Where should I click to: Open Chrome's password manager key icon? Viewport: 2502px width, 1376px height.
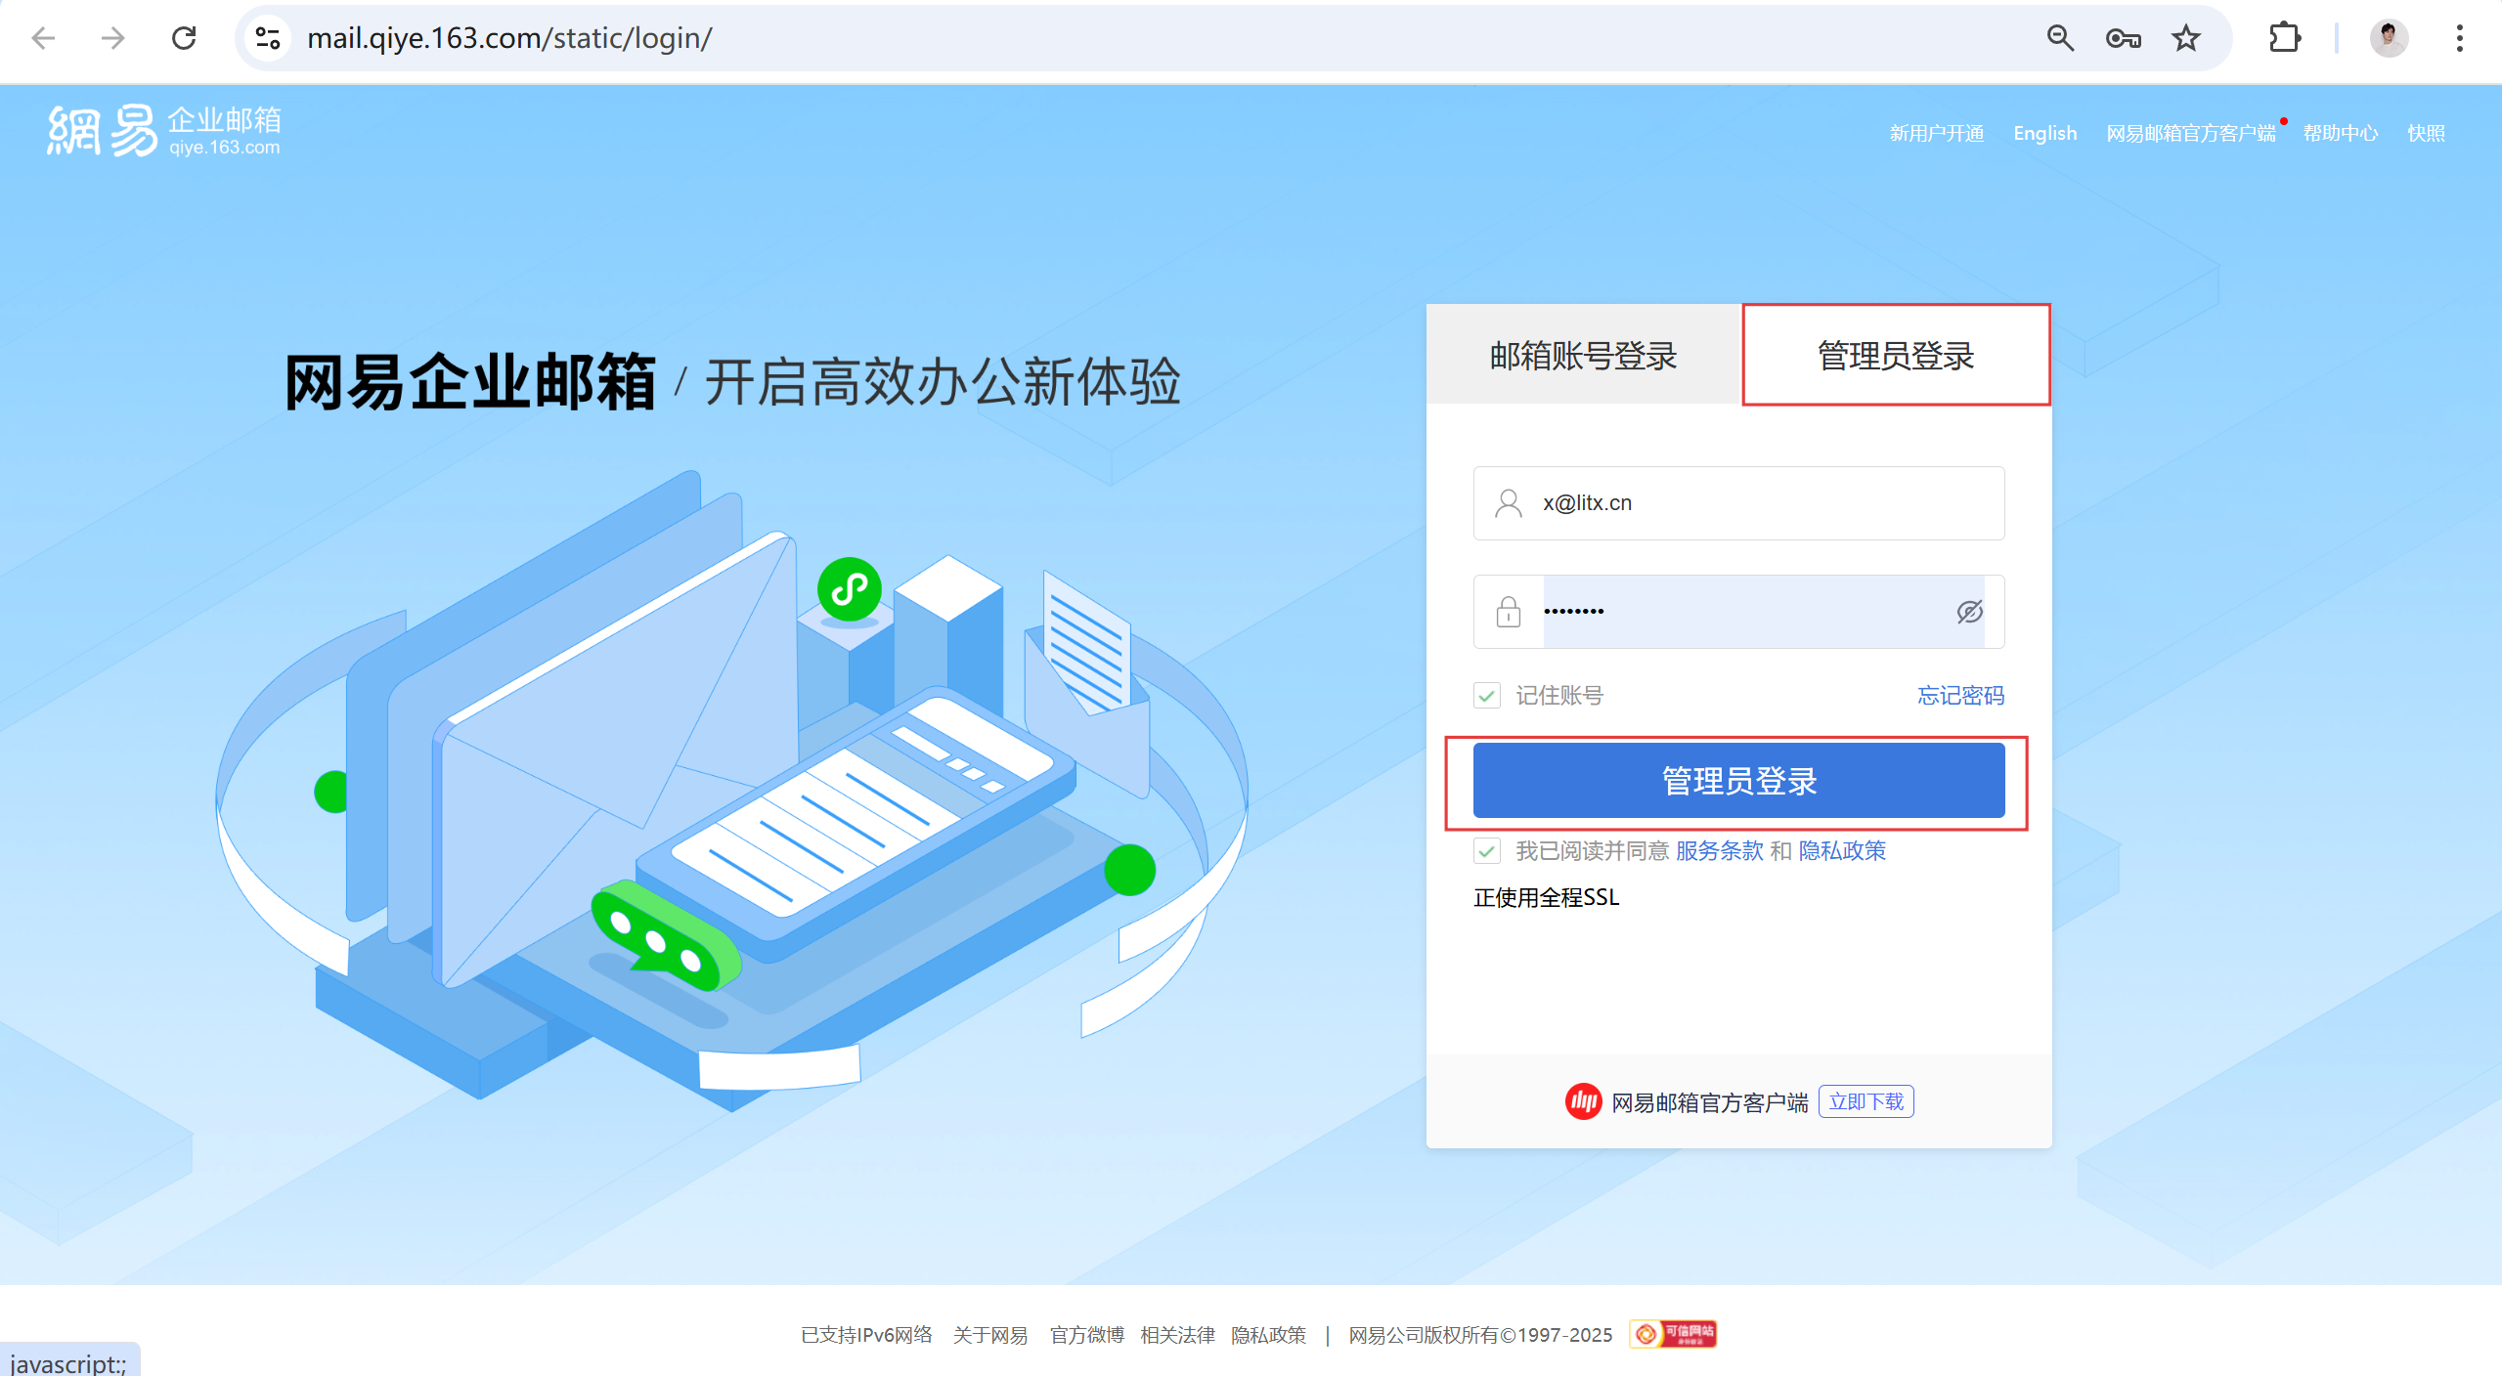click(2122, 38)
